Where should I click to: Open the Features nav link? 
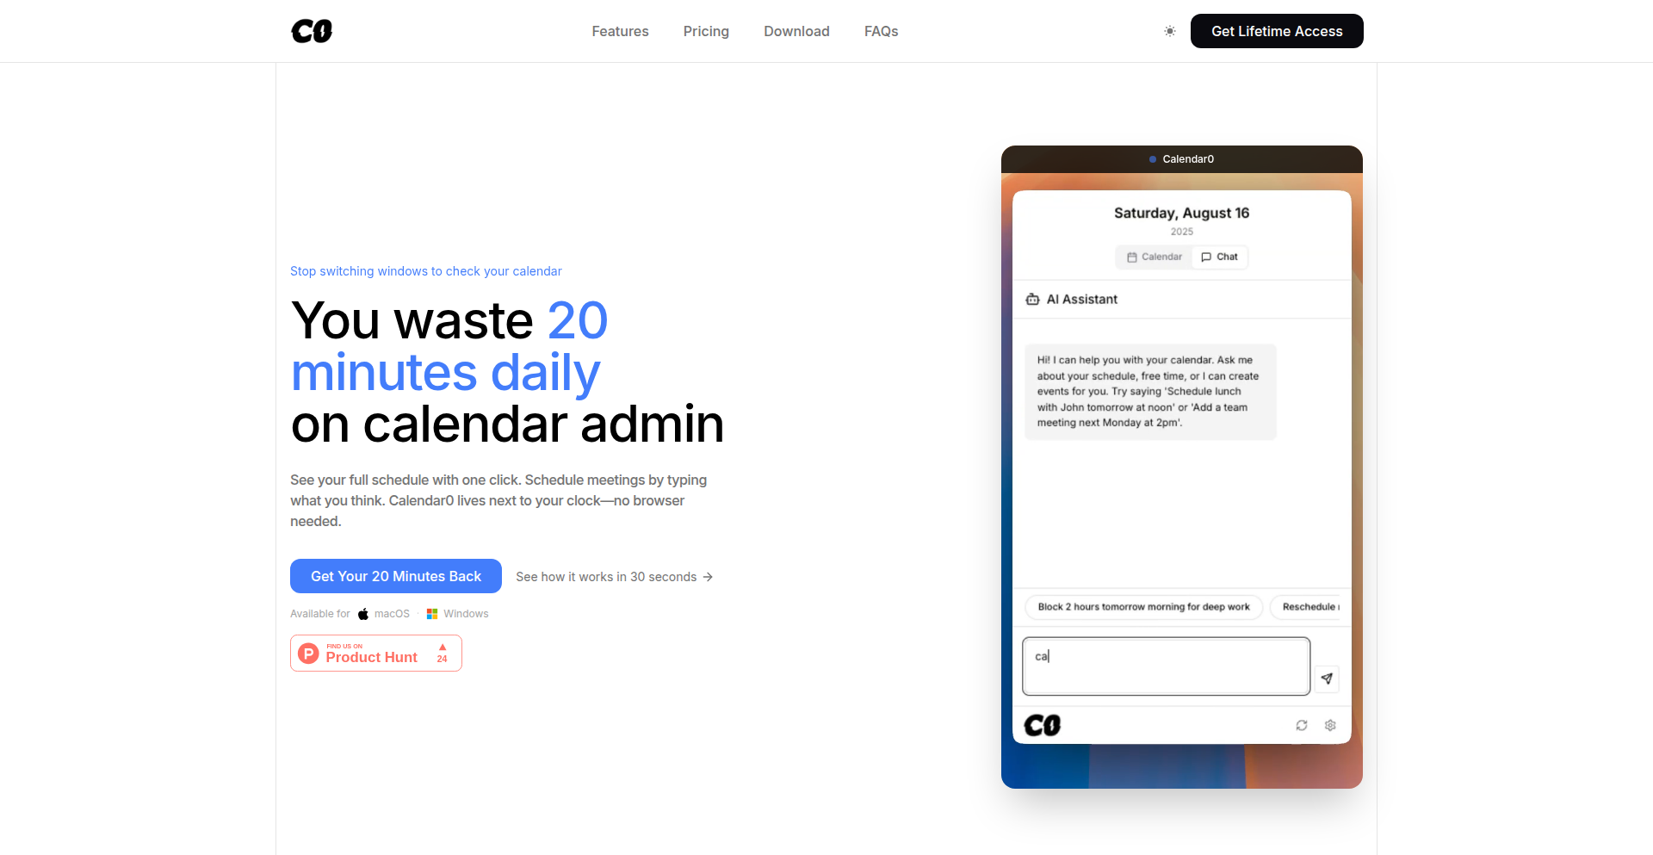pos(620,31)
